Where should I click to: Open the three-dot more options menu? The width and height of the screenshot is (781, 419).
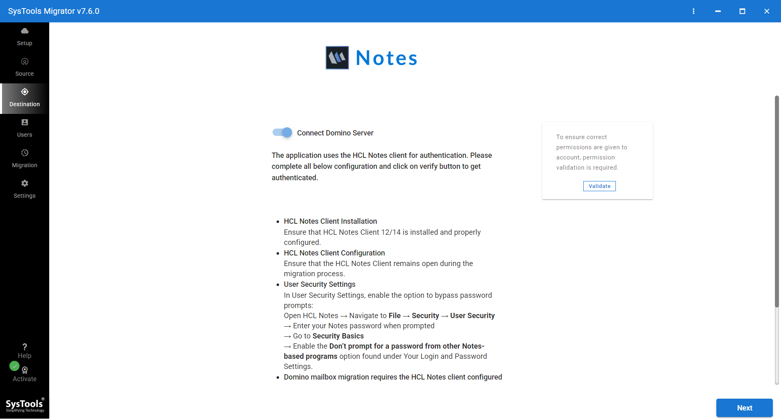[x=694, y=11]
